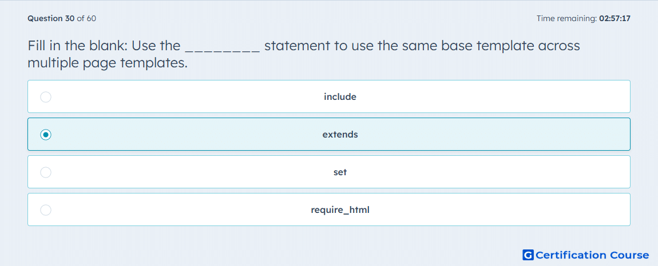The image size is (658, 266).
Task: Click the include answer text label
Action: [340, 97]
